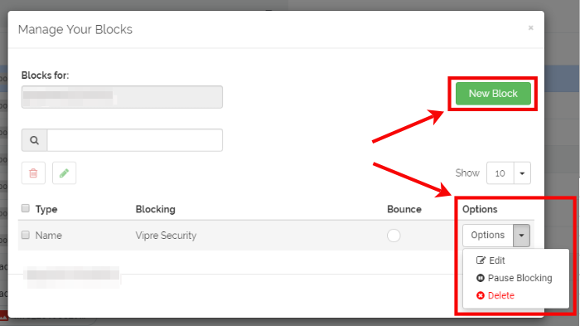Click the Edit icon in the dropdown menu
580x326 pixels.
(x=481, y=260)
